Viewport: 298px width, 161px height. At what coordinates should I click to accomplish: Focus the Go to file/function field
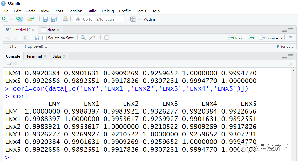98,19
